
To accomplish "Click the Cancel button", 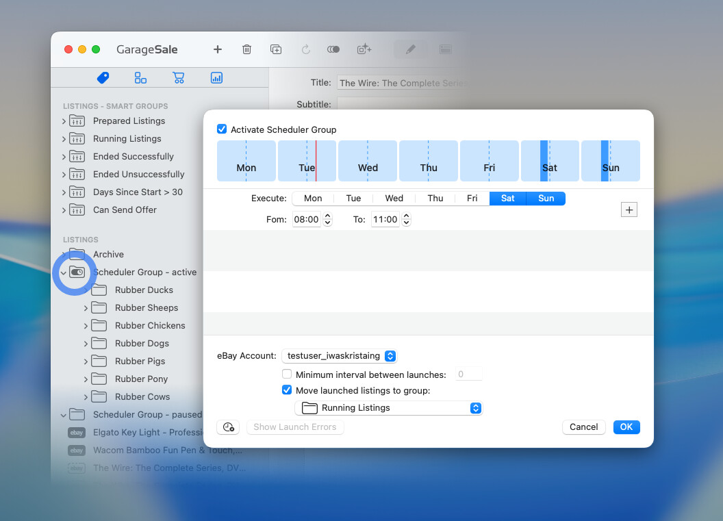I will pos(583,427).
